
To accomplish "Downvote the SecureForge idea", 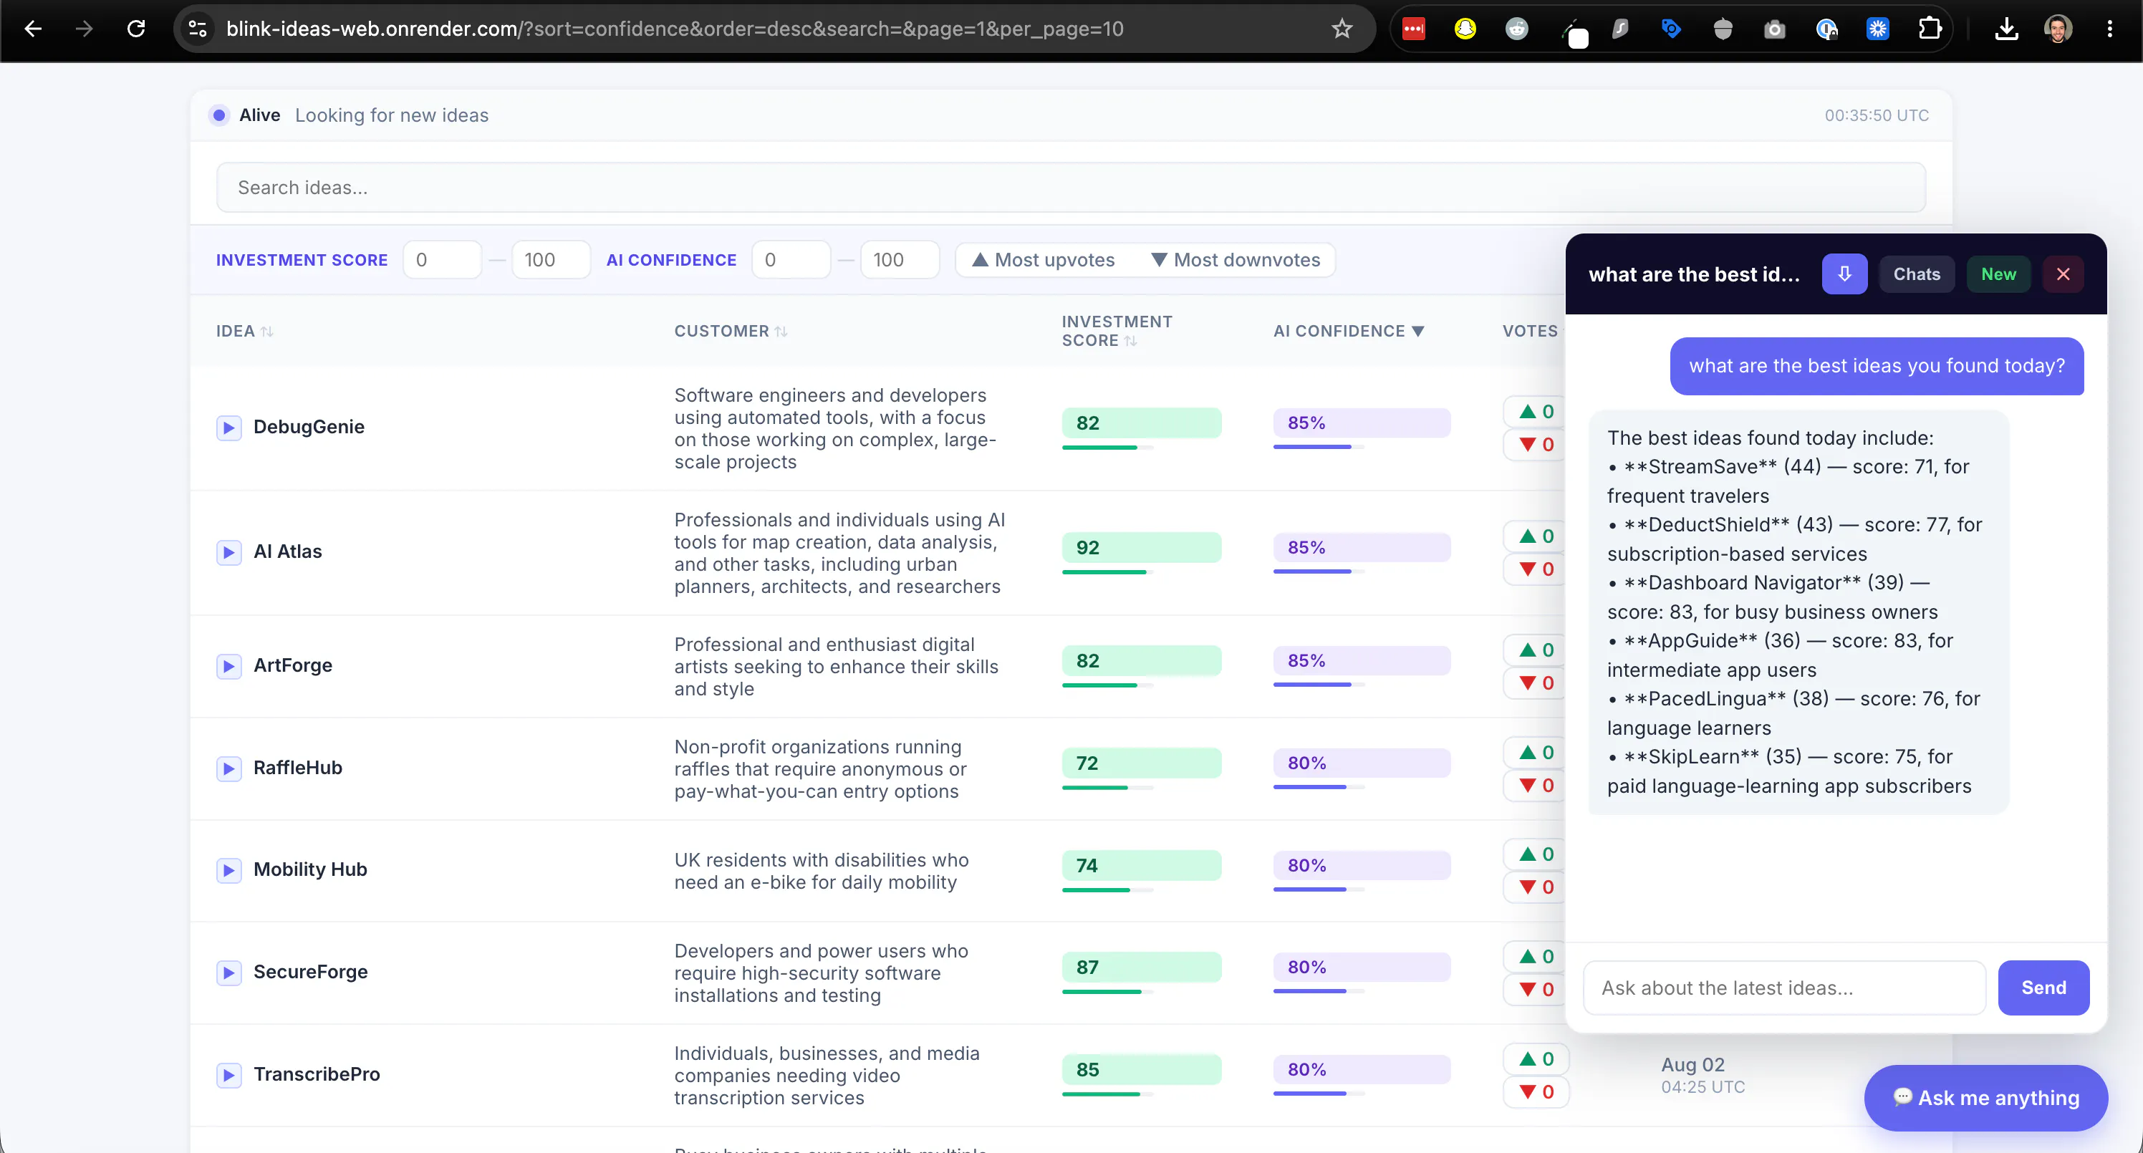I will (1536, 990).
